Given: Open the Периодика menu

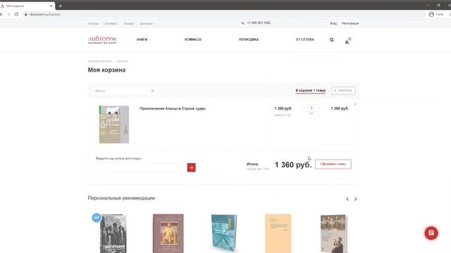Looking at the screenshot, I should point(249,39).
